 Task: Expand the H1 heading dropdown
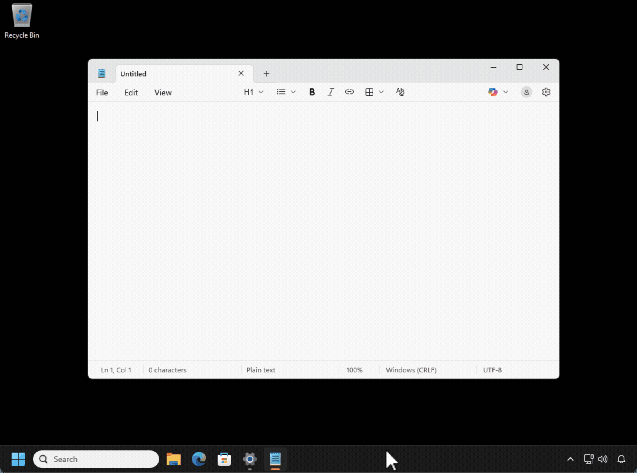click(x=261, y=92)
